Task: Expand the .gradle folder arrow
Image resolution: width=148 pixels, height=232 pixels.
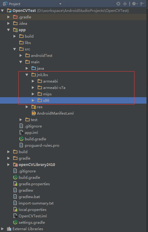Action: pyautogui.click(x=9, y=17)
